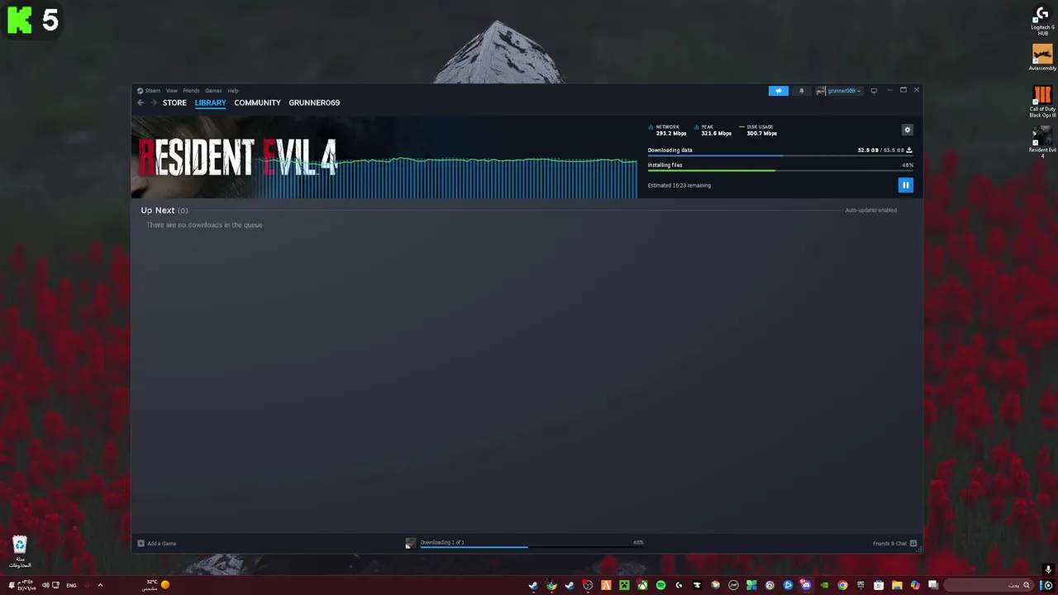The height and width of the screenshot is (595, 1058).
Task: Open the COMMUNITY tab
Action: 257,102
